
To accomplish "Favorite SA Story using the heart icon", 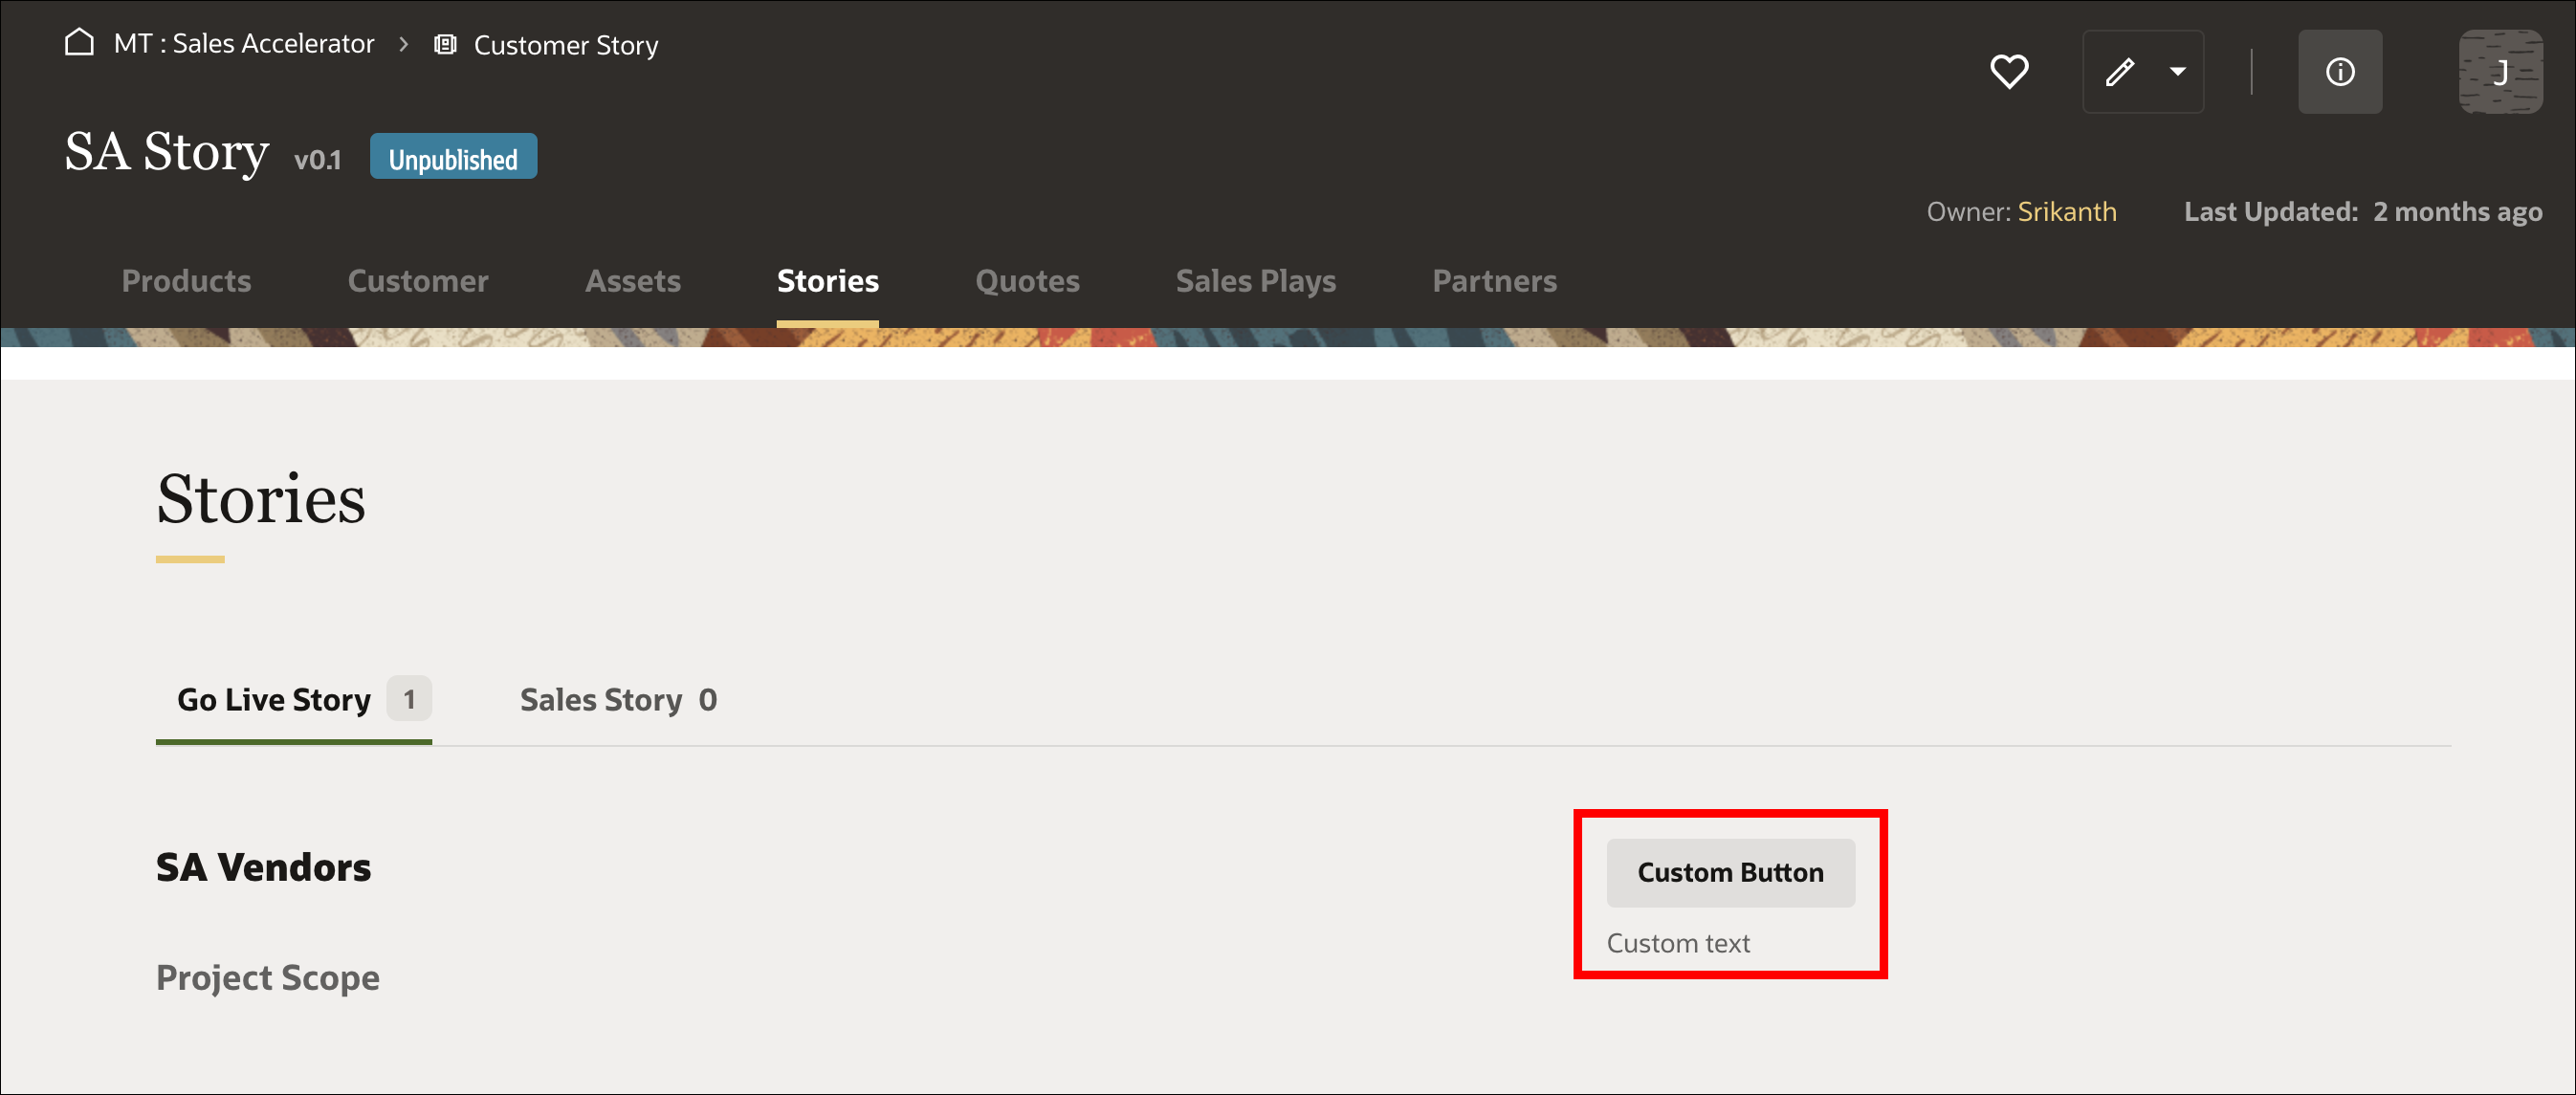I will click(x=2010, y=71).
